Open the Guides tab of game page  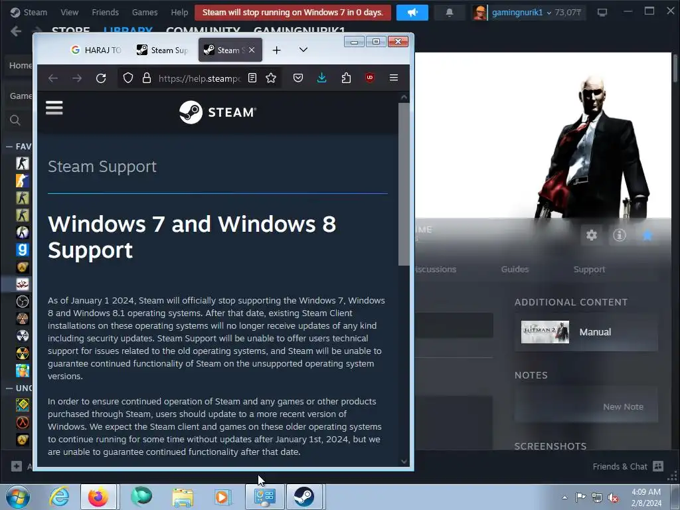coord(515,270)
